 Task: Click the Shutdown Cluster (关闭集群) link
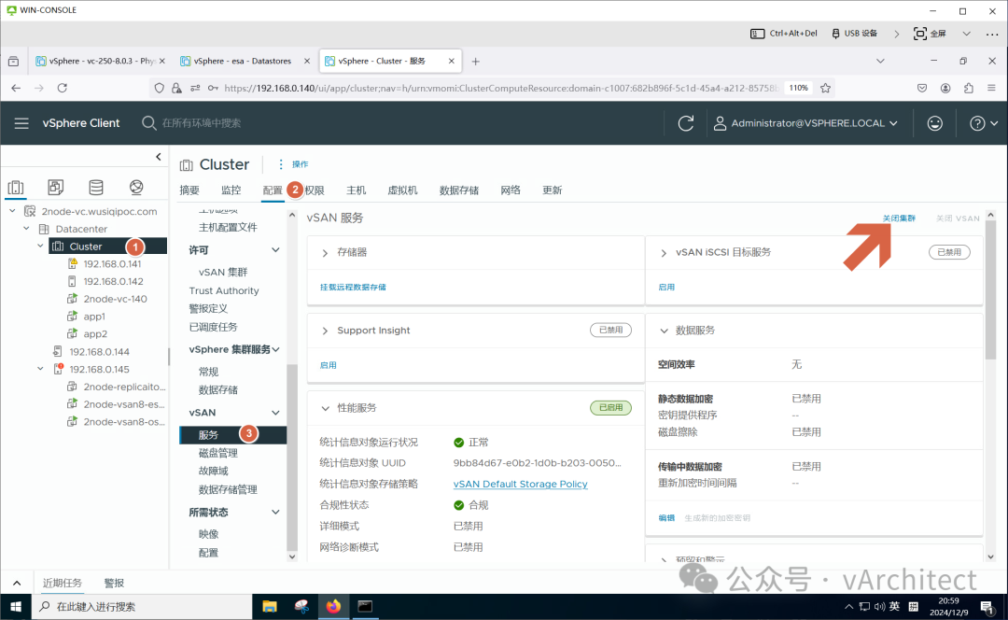click(899, 218)
